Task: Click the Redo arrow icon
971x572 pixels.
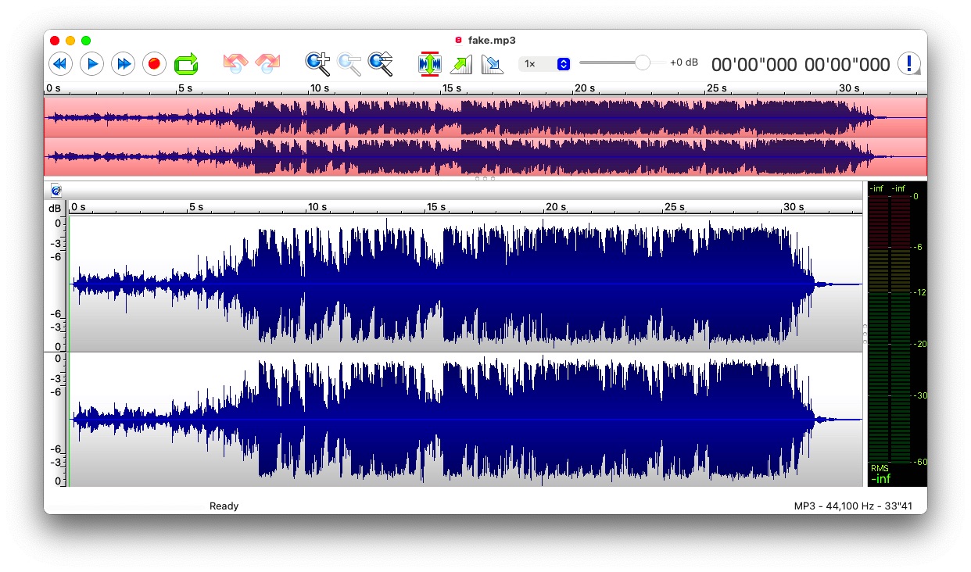Action: coord(267,64)
